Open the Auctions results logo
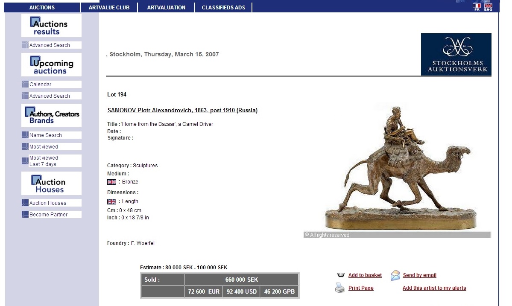The height and width of the screenshot is (306, 512). 51,26
